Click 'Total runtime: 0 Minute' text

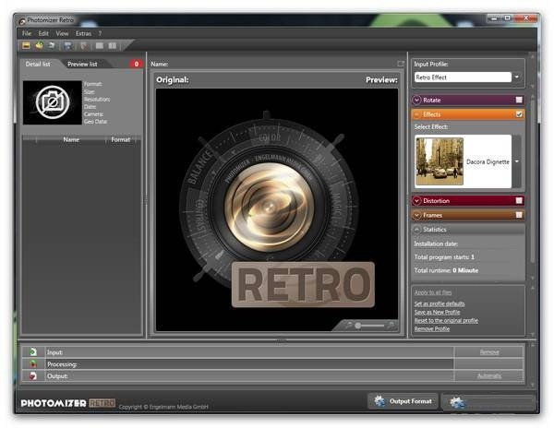coord(446,270)
